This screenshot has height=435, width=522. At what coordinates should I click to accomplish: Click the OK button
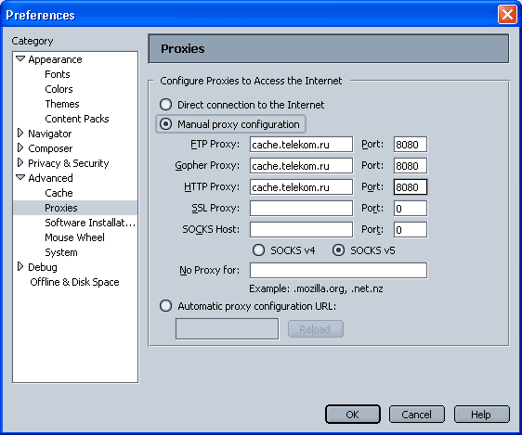353,414
